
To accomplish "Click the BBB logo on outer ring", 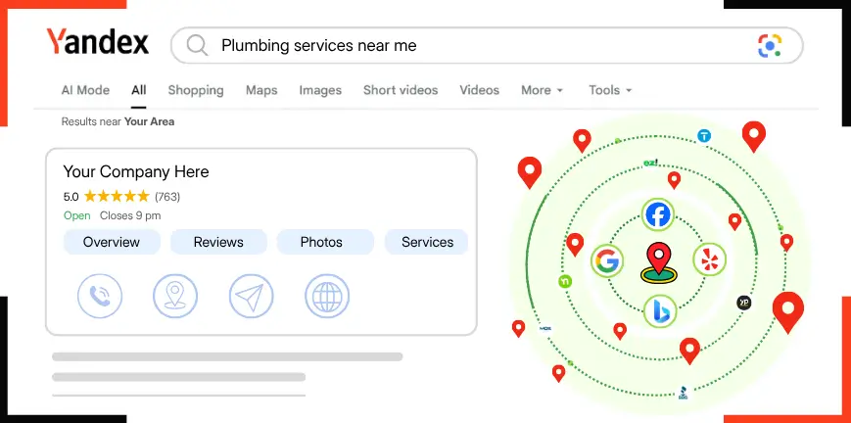I will pos(684,393).
